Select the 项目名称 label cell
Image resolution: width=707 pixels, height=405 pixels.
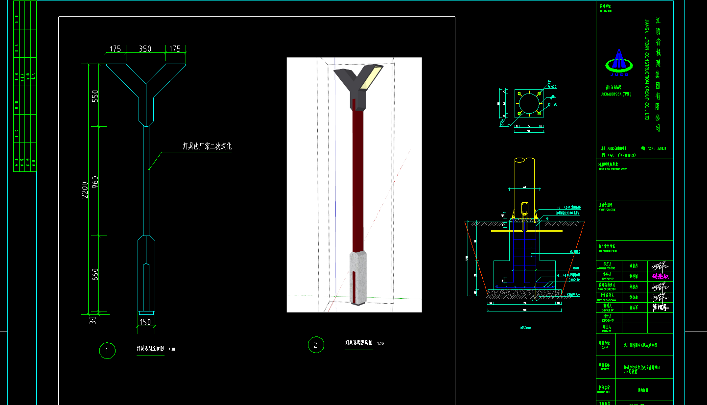click(605, 366)
